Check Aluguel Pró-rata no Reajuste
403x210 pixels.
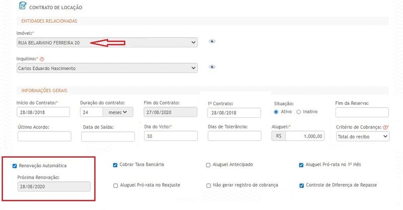(116, 185)
